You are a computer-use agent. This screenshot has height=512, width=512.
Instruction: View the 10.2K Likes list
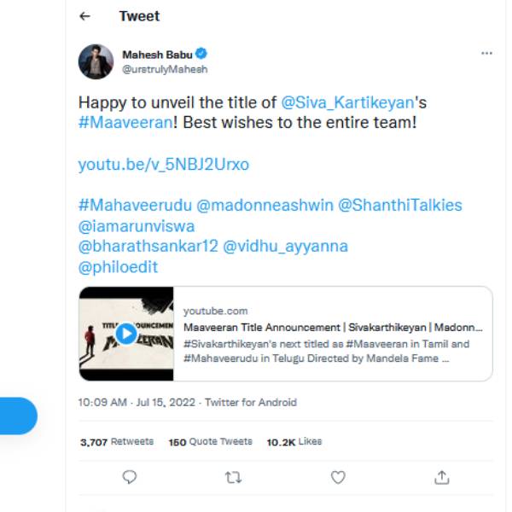pyautogui.click(x=294, y=441)
